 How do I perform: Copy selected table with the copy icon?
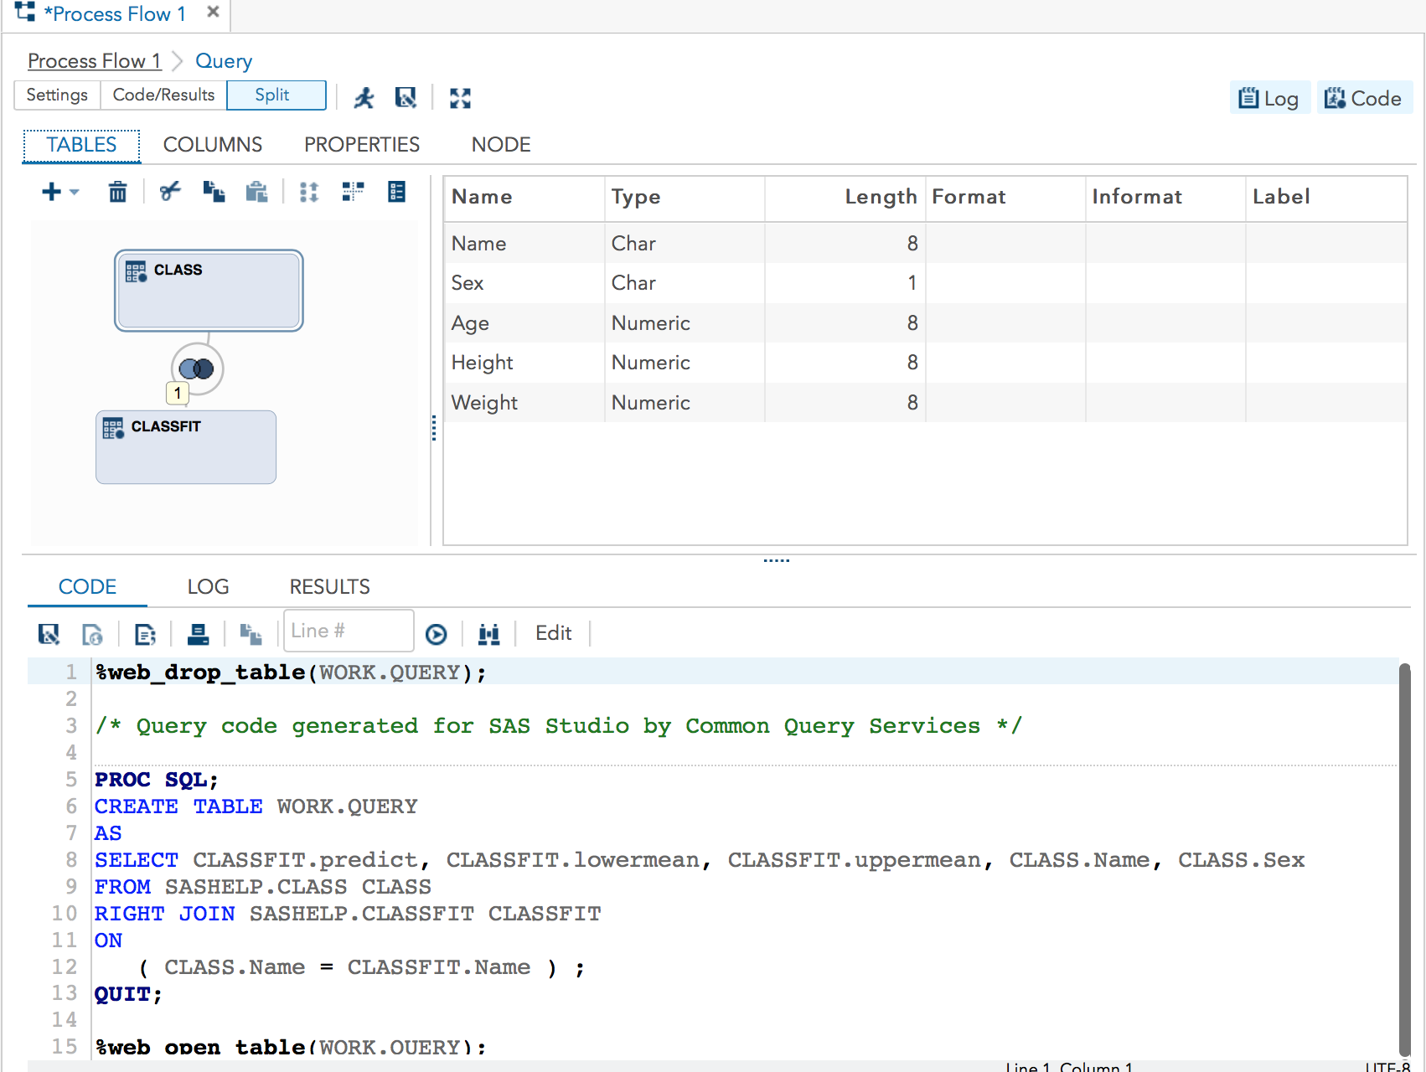(x=214, y=192)
